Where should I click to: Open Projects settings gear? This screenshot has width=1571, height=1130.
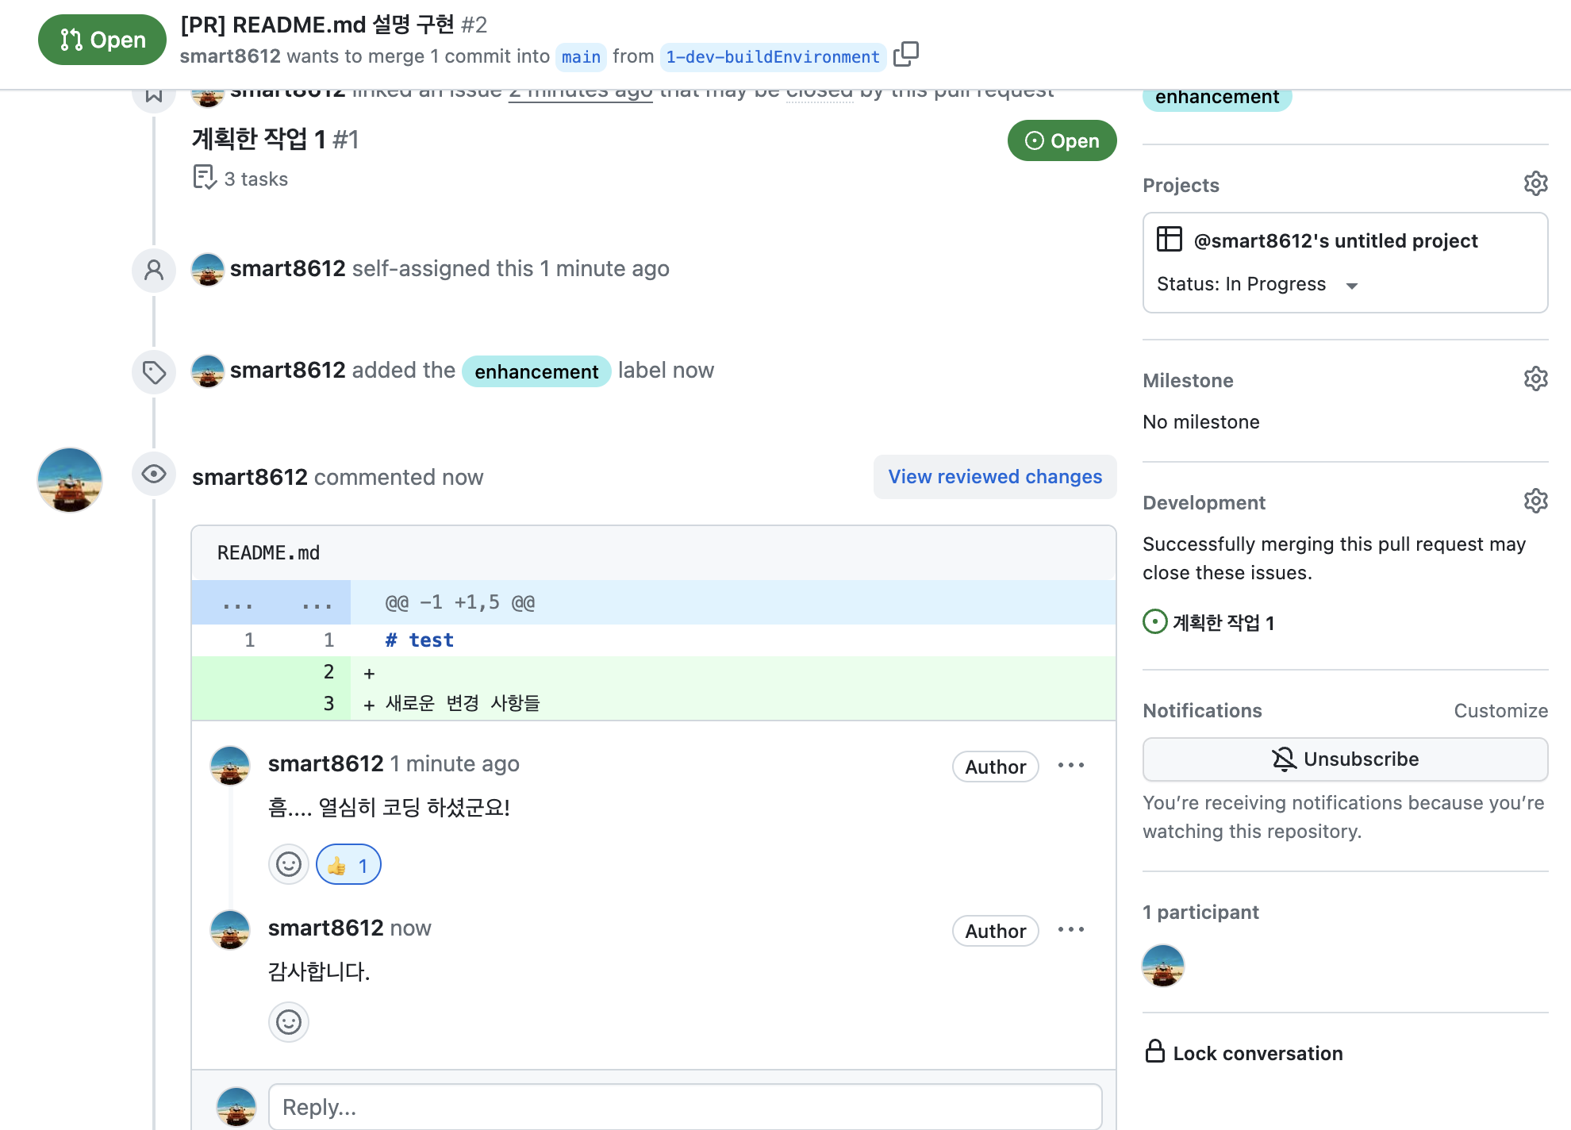click(1535, 184)
